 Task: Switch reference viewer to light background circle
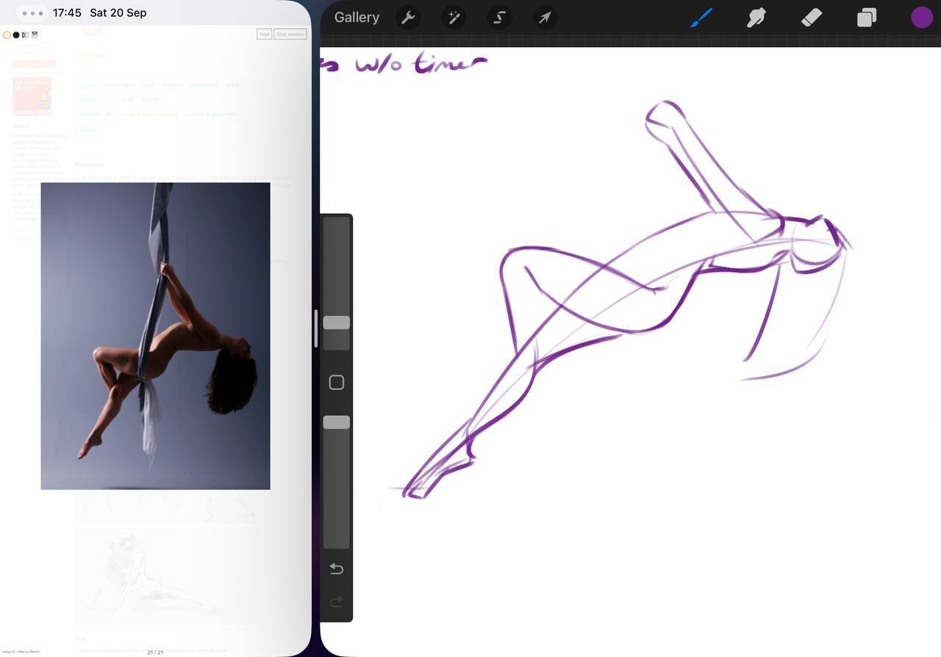[7, 35]
